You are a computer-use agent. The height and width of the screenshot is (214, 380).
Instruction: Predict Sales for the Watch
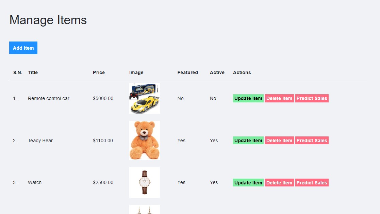(312, 182)
